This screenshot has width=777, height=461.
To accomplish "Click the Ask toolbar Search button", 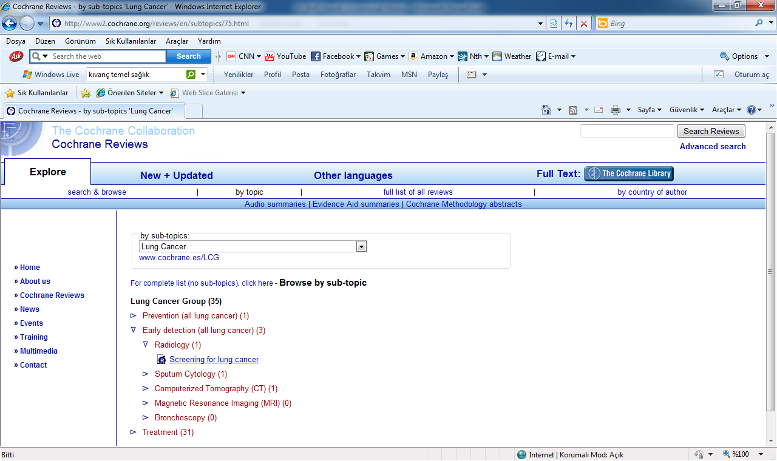I will tap(189, 56).
